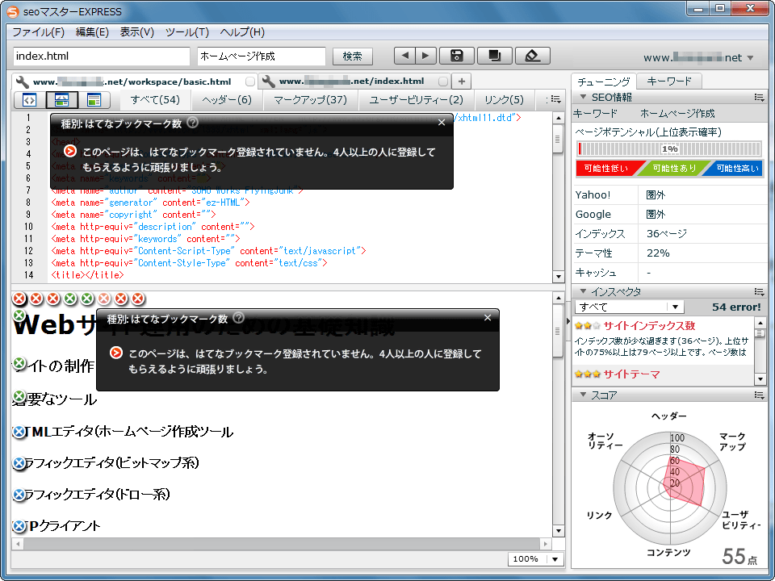Viewport: 775px width, 581px height.
Task: Click green marker beside イトの制作
Action: [19, 364]
